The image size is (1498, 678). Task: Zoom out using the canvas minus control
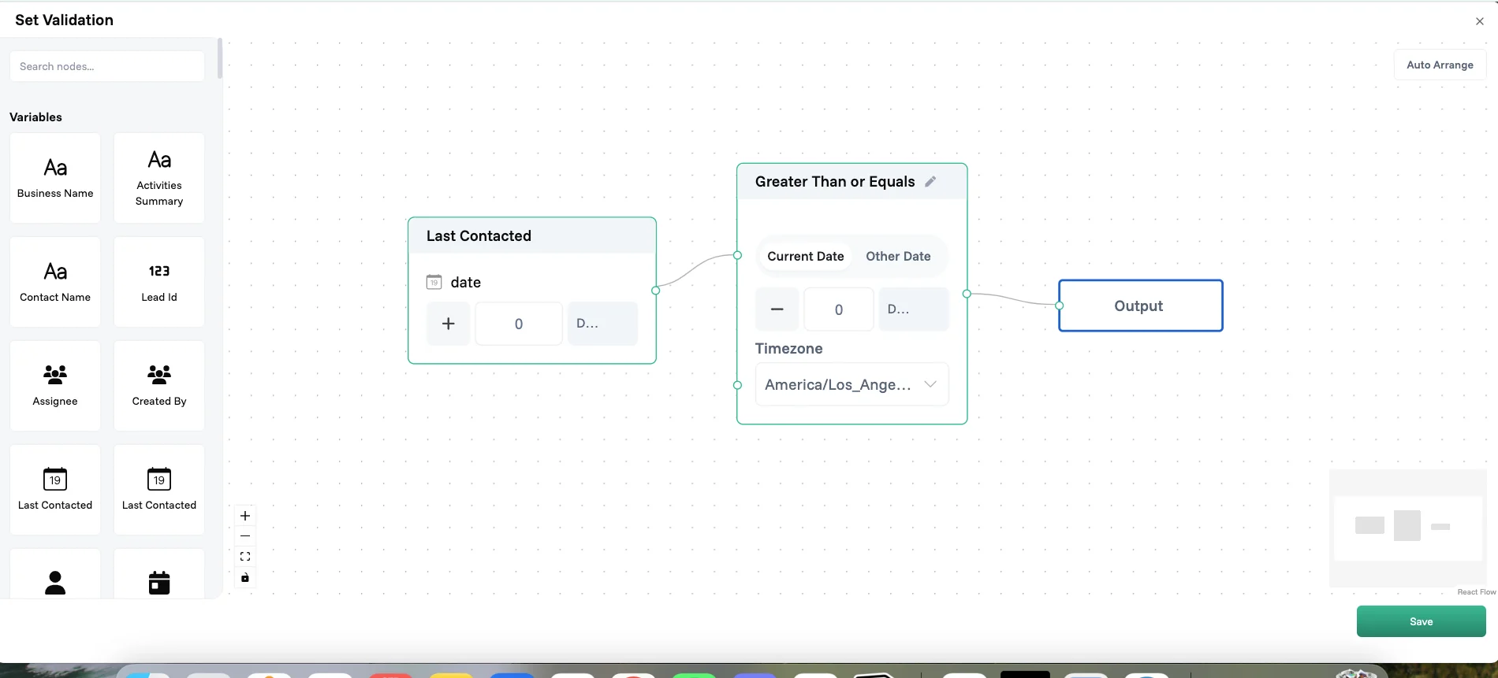[245, 536]
